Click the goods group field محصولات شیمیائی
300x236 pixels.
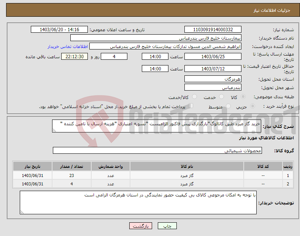point(157,151)
